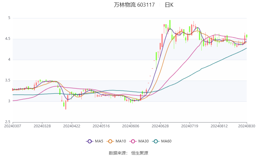
Task: Click the 20240719 date axis label
Action: click(x=190, y=126)
